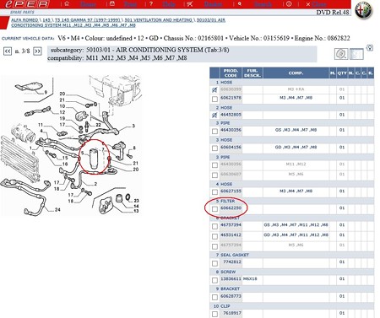The width and height of the screenshot is (380, 318).
Task: Show the drawing-only view icon
Action: [x=341, y=54]
